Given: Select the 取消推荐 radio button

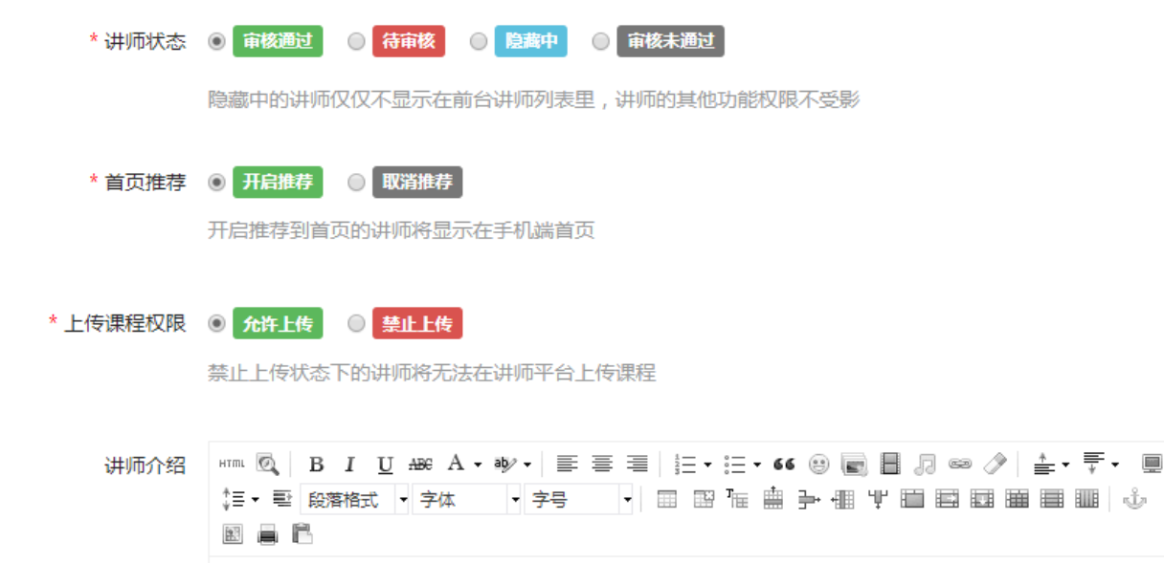Looking at the screenshot, I should (x=355, y=182).
